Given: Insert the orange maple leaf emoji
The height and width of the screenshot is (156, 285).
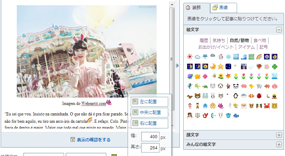Looking at the screenshot, I should click(x=228, y=76).
